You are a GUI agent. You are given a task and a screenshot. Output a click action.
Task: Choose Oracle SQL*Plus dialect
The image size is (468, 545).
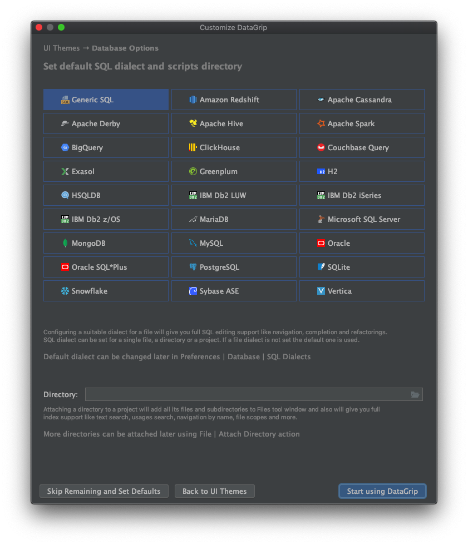click(x=106, y=267)
